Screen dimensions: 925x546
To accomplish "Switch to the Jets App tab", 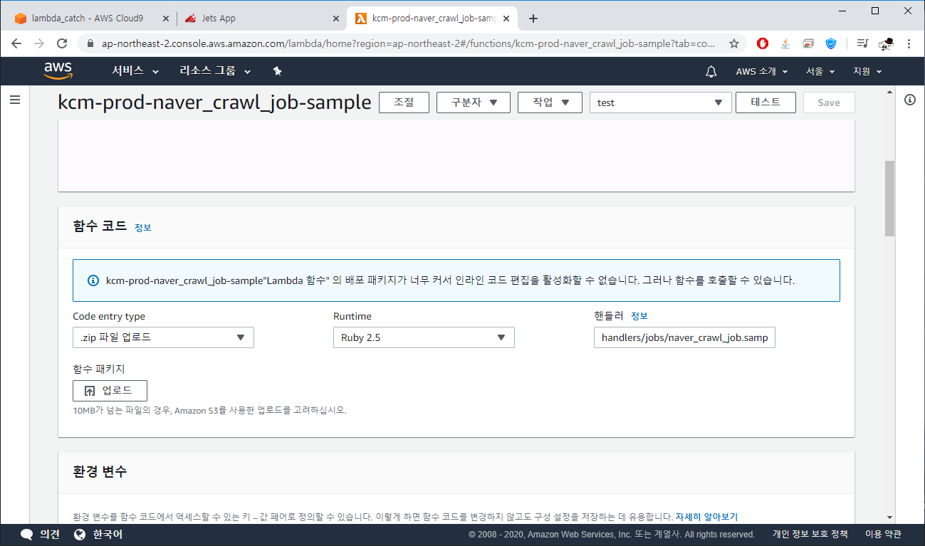I will tap(261, 19).
